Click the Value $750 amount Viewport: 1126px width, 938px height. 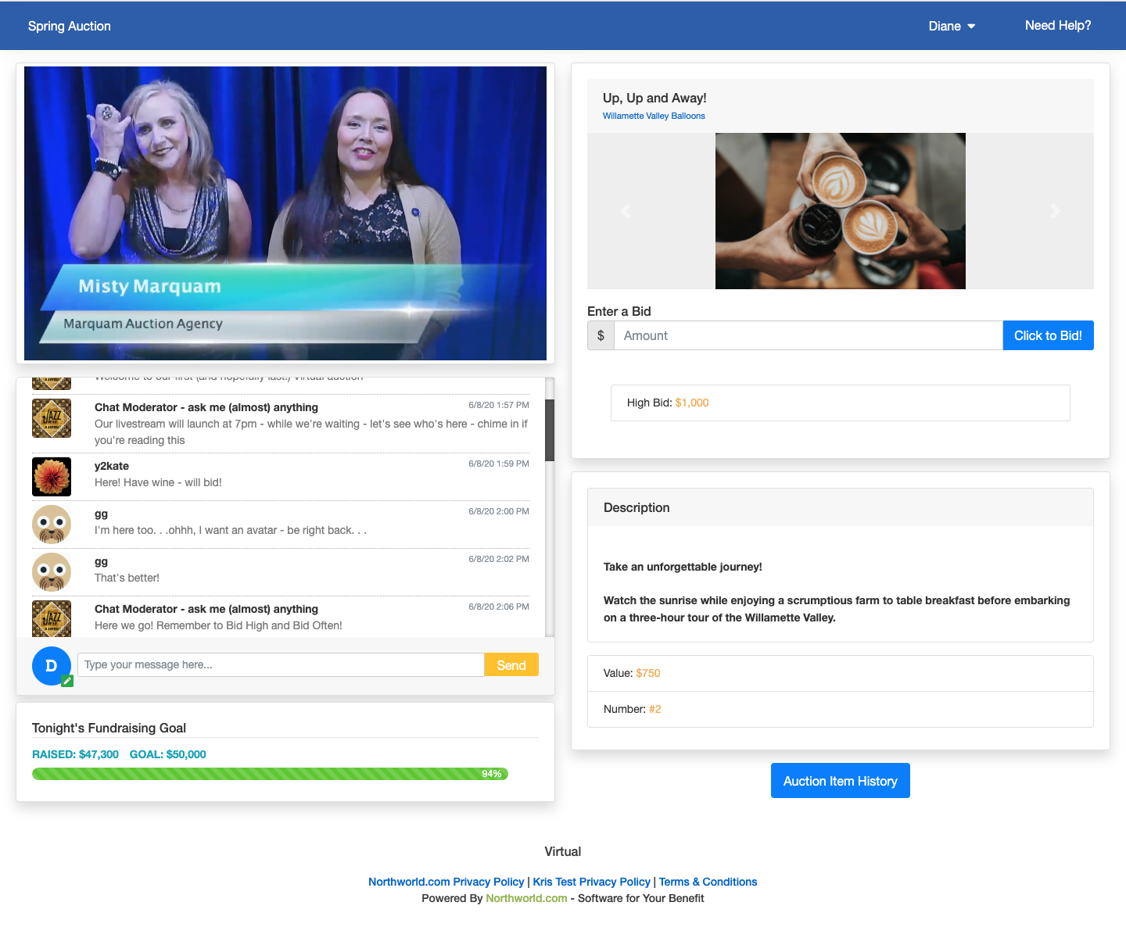pyautogui.click(x=648, y=673)
